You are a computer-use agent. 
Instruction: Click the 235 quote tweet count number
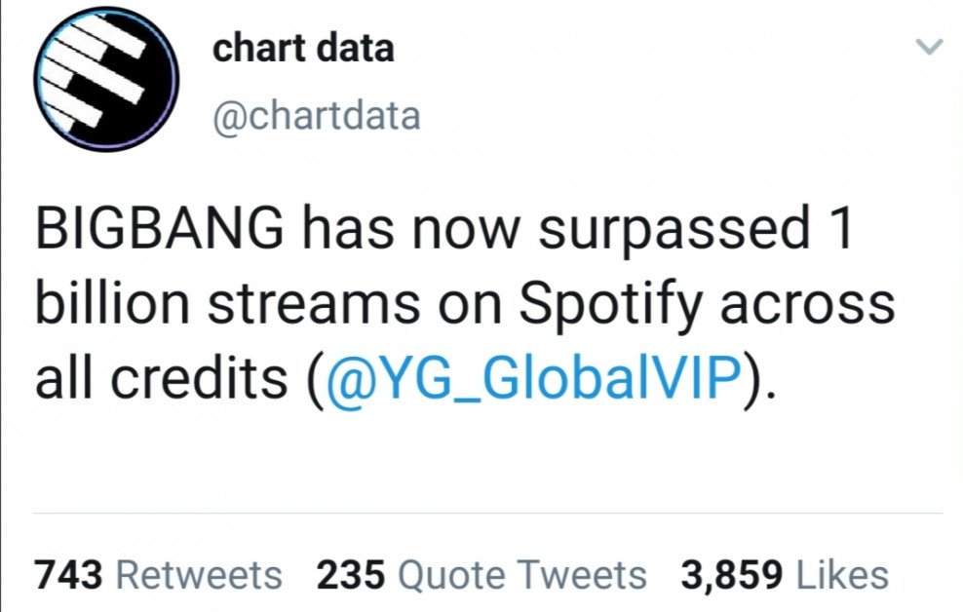351,575
